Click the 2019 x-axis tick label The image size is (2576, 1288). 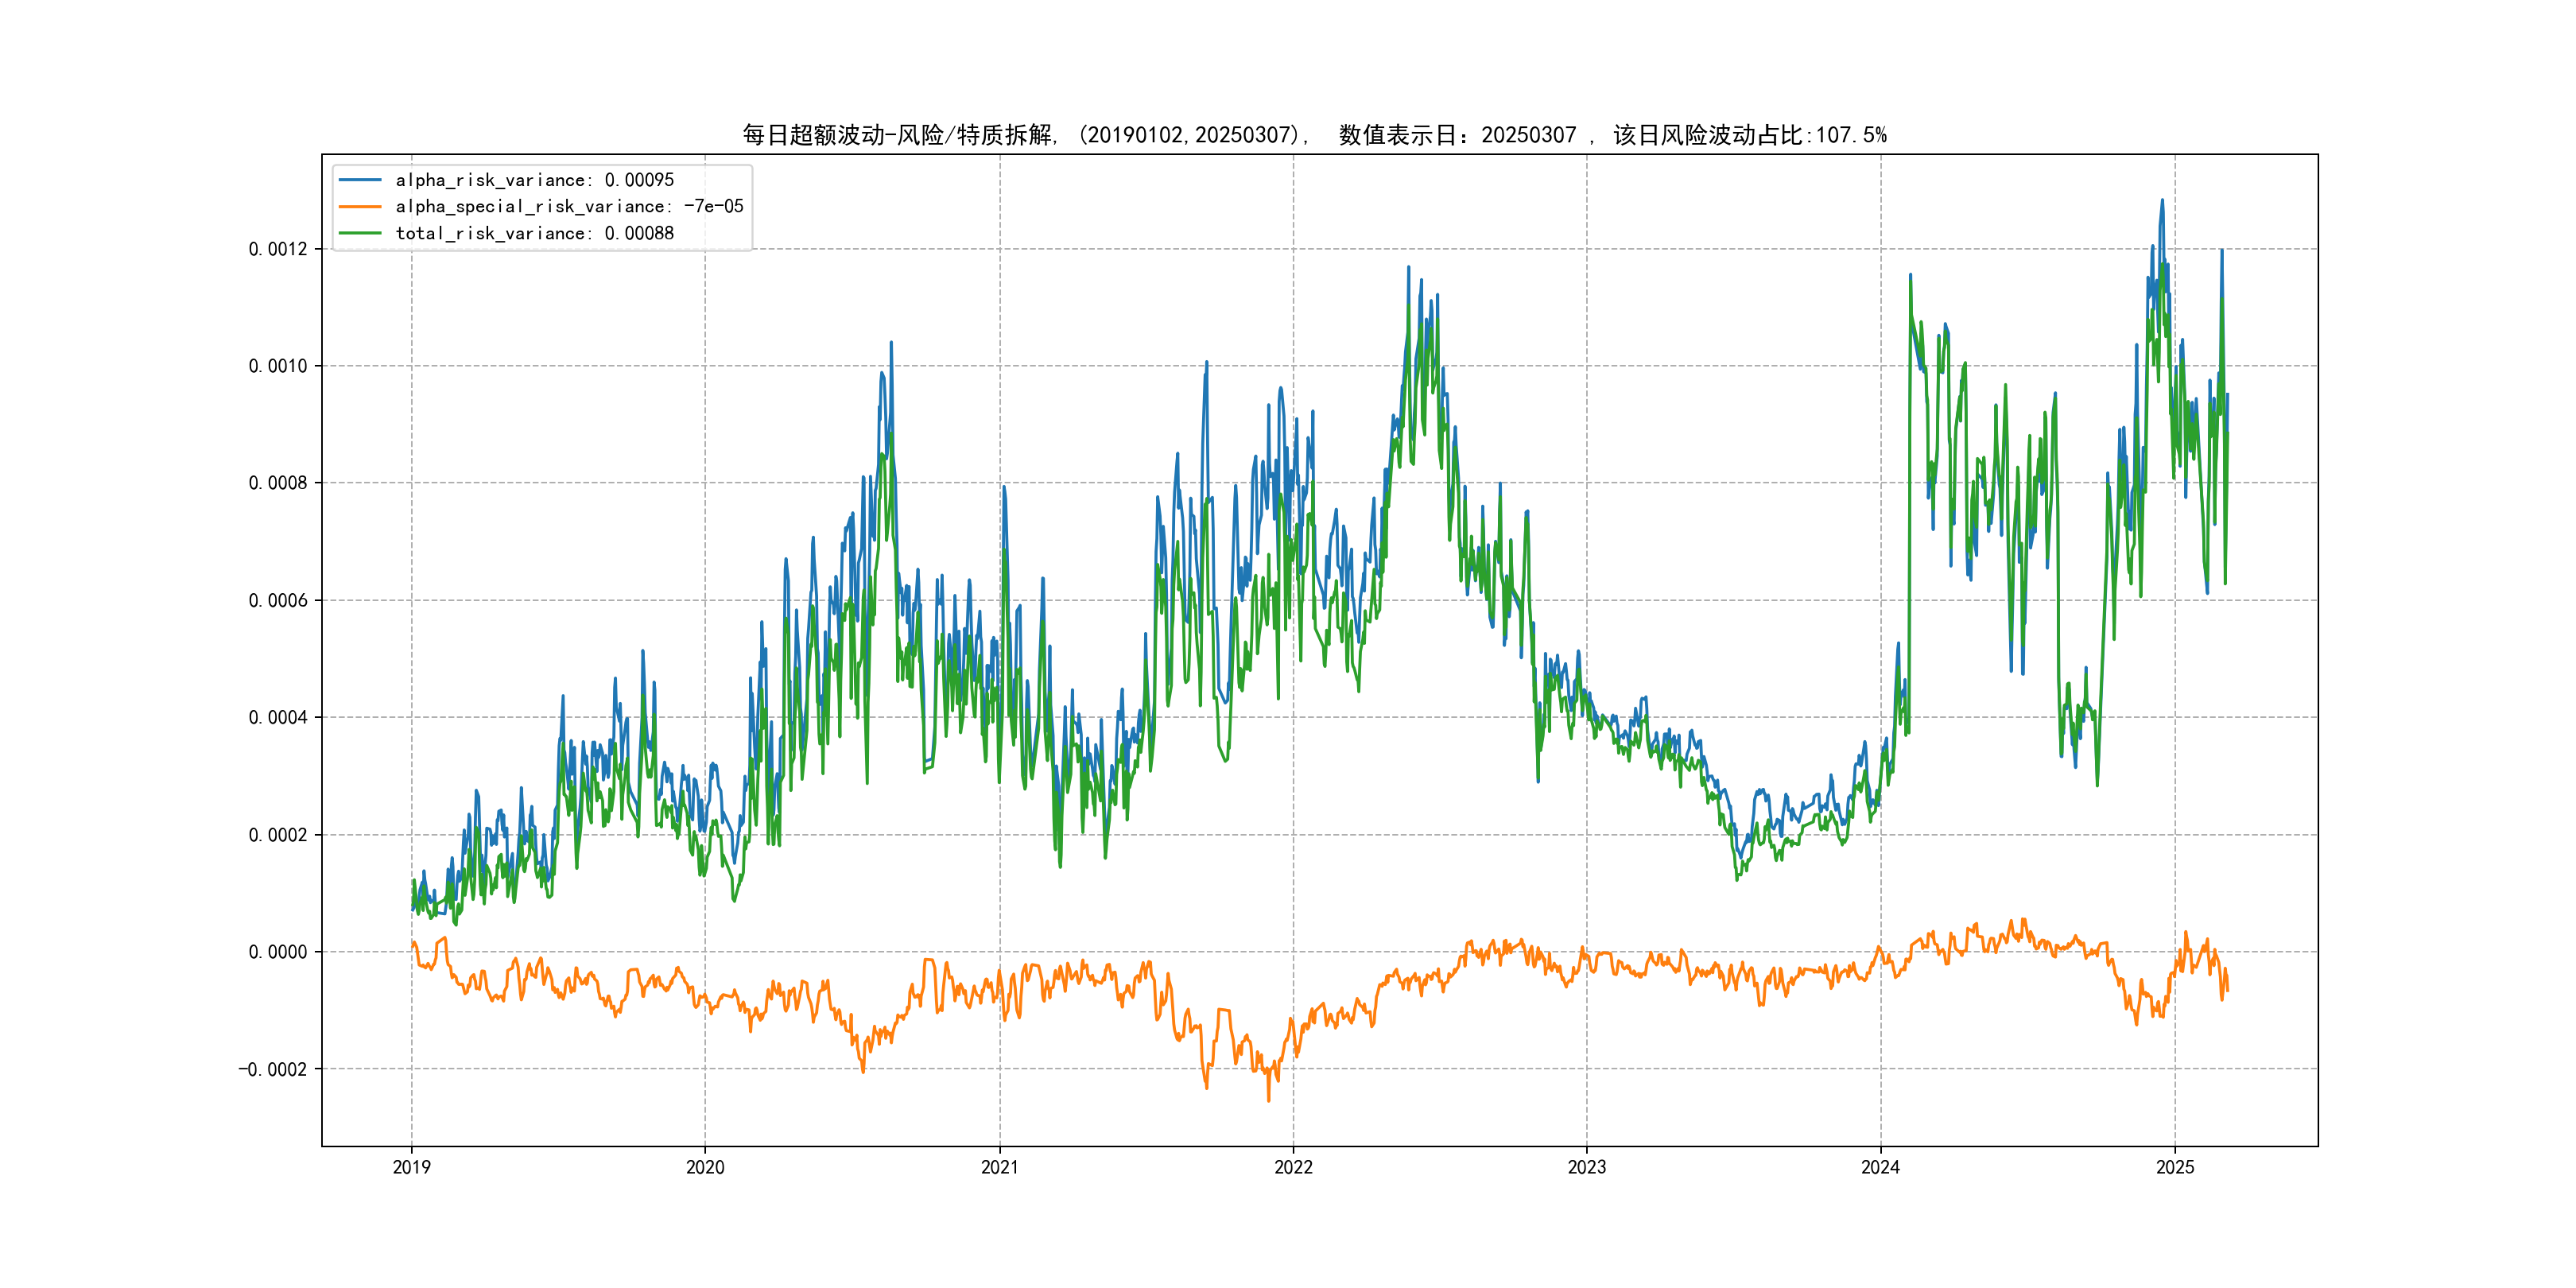pos(411,1167)
